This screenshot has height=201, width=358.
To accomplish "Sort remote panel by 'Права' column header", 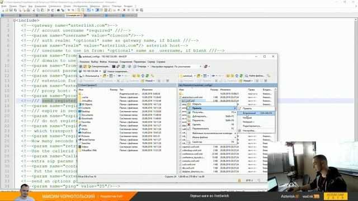I will point(251,90).
